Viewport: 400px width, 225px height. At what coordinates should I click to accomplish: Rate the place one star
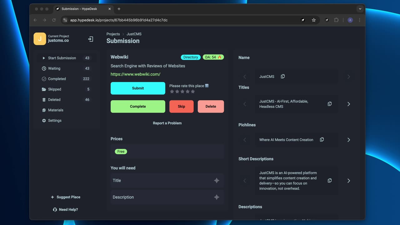(x=172, y=92)
